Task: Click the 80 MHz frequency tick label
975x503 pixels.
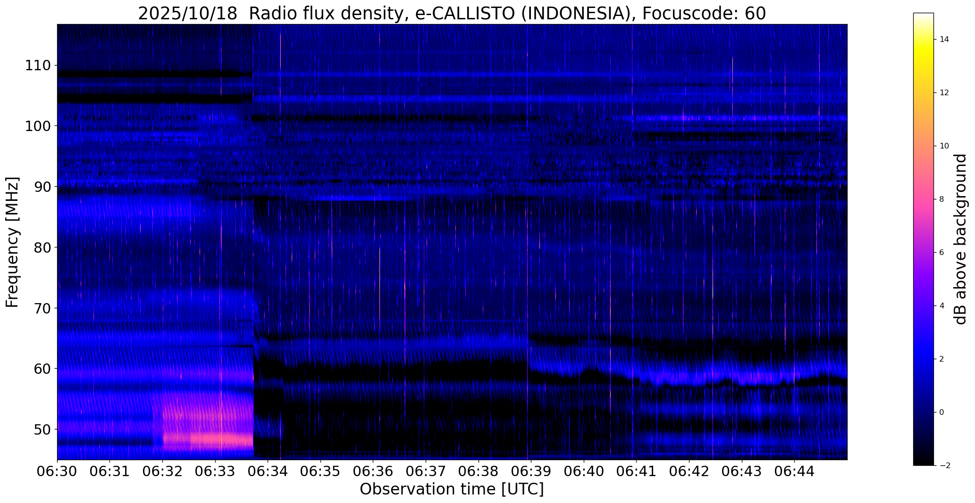Action: tap(42, 247)
